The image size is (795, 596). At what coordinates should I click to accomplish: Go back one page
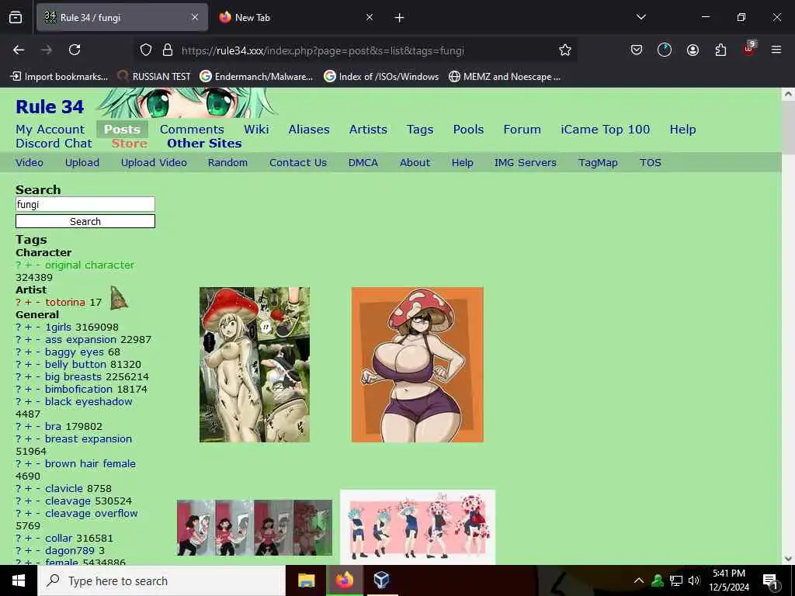point(19,50)
